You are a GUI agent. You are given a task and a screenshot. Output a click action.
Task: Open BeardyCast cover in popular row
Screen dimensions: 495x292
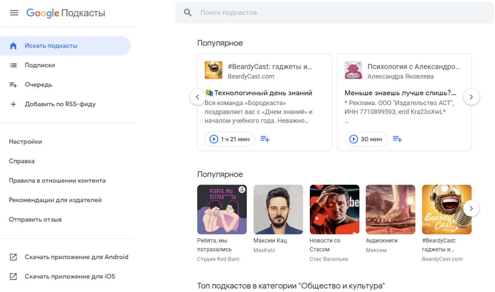point(447,209)
